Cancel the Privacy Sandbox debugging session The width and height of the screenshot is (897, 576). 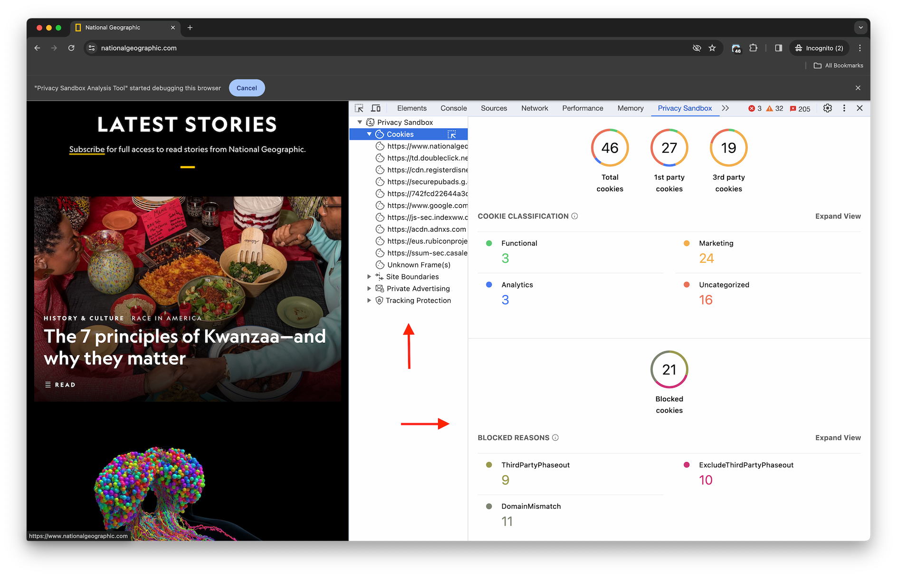click(x=247, y=88)
